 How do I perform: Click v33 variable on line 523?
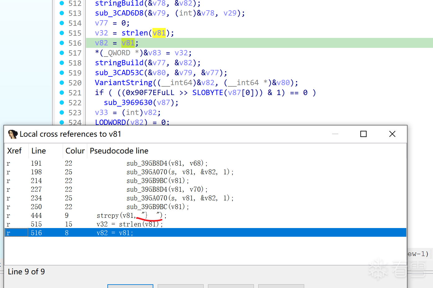click(101, 112)
